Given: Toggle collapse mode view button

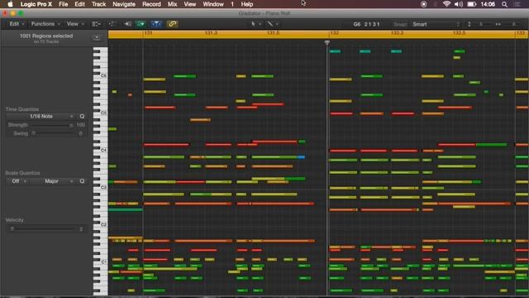Looking at the screenshot, I should point(97,24).
